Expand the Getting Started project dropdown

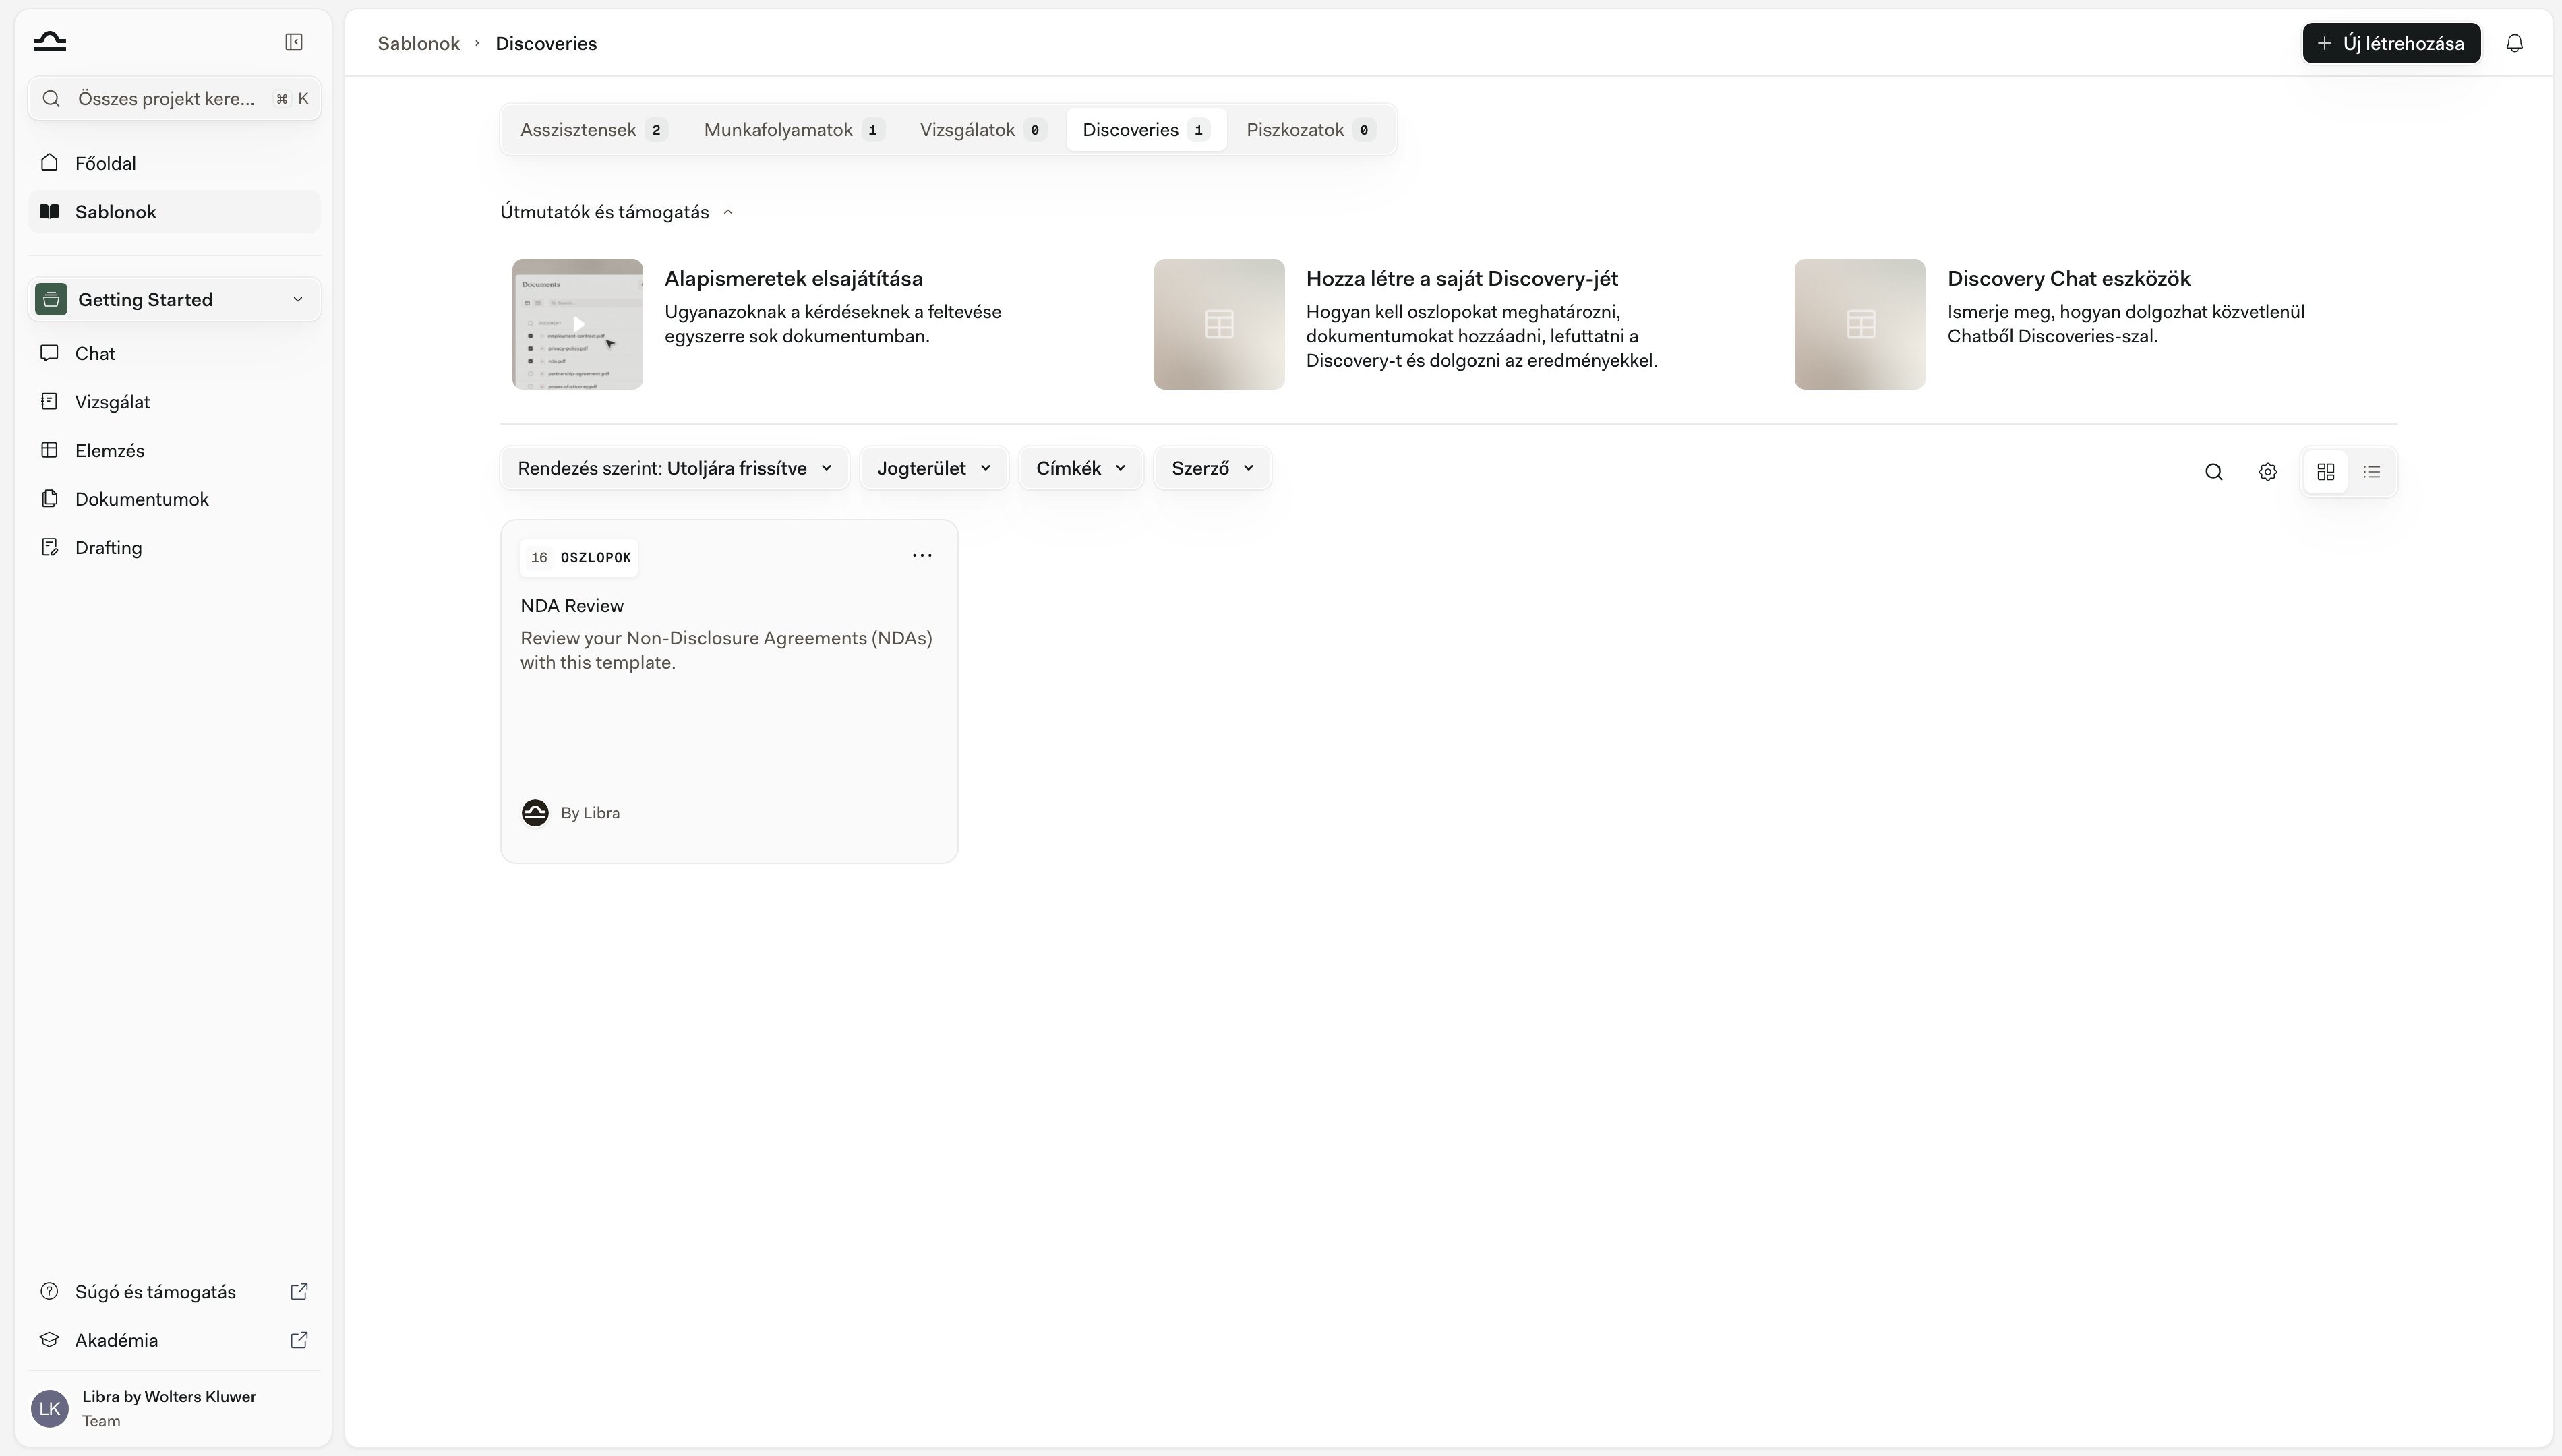point(174,299)
